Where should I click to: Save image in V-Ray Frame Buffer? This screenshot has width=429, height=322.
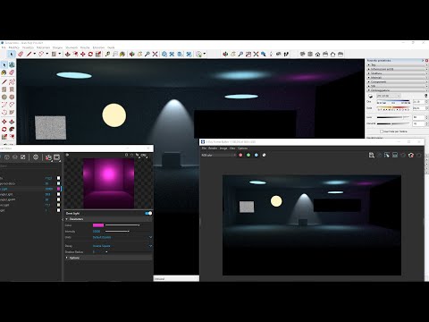point(371,155)
